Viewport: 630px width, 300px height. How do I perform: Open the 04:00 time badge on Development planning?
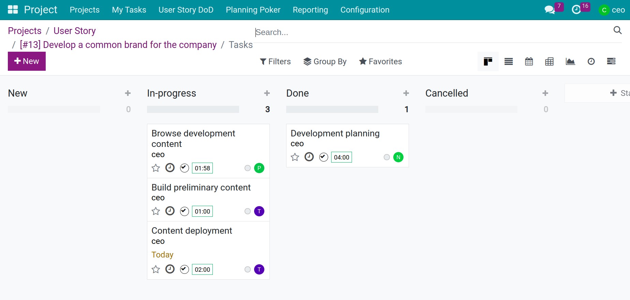(x=341, y=157)
